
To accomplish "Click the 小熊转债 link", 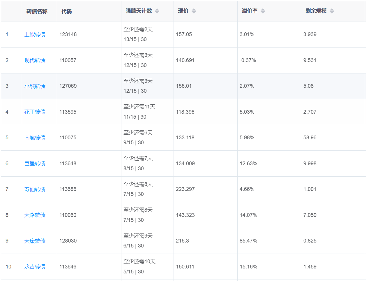I will pyautogui.click(x=35, y=86).
